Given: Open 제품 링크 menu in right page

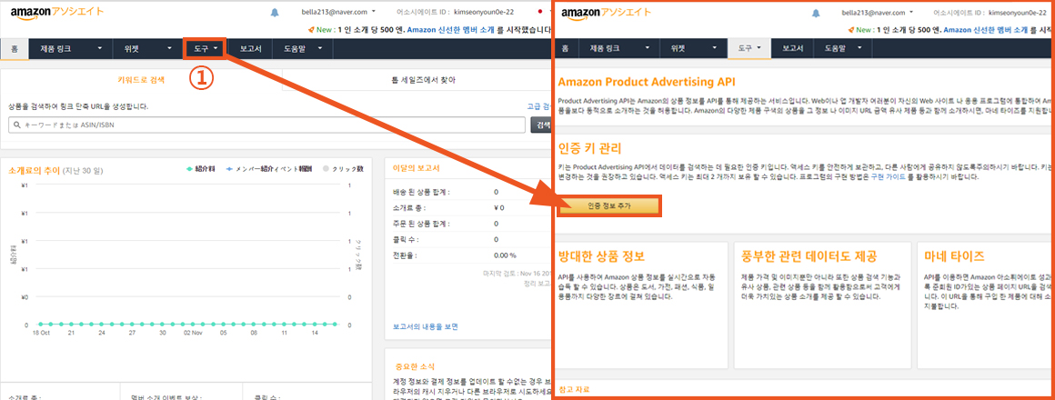Looking at the screenshot, I should point(619,48).
